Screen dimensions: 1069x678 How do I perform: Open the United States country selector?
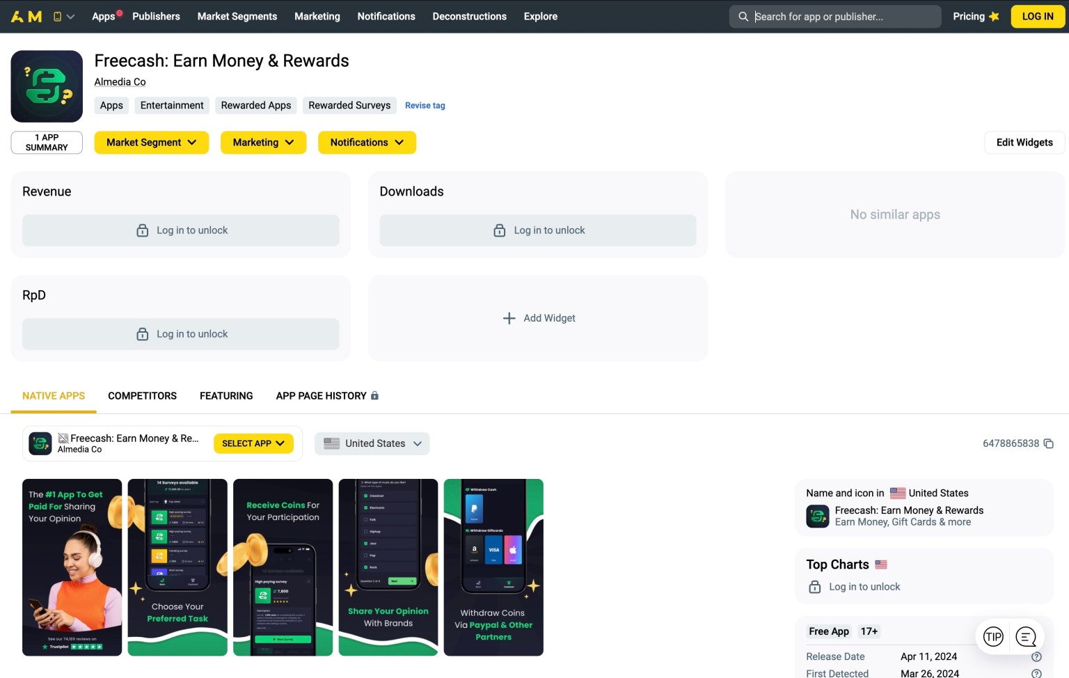(372, 443)
